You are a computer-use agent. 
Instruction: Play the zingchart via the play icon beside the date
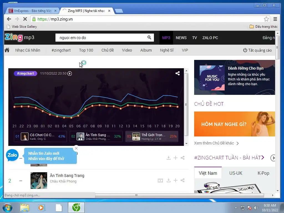[x=70, y=73]
